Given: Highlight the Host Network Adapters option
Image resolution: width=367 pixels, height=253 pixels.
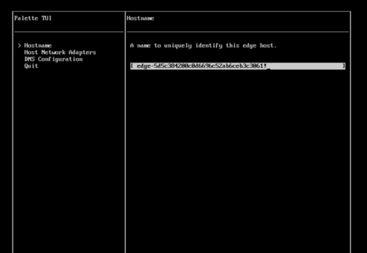Looking at the screenshot, I should (60, 52).
